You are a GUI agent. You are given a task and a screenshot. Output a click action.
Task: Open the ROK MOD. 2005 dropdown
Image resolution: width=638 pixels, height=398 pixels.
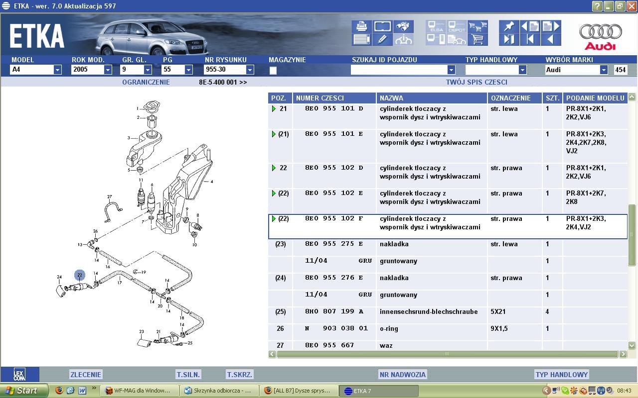tap(108, 70)
